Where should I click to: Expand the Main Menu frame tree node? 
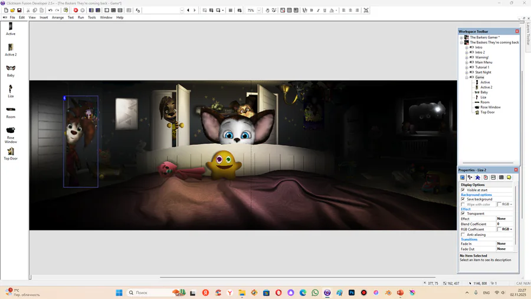pos(467,62)
